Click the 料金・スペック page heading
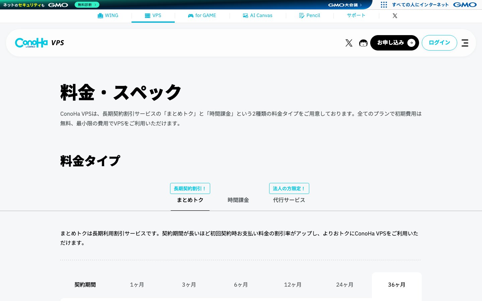The image size is (482, 301). click(x=121, y=92)
